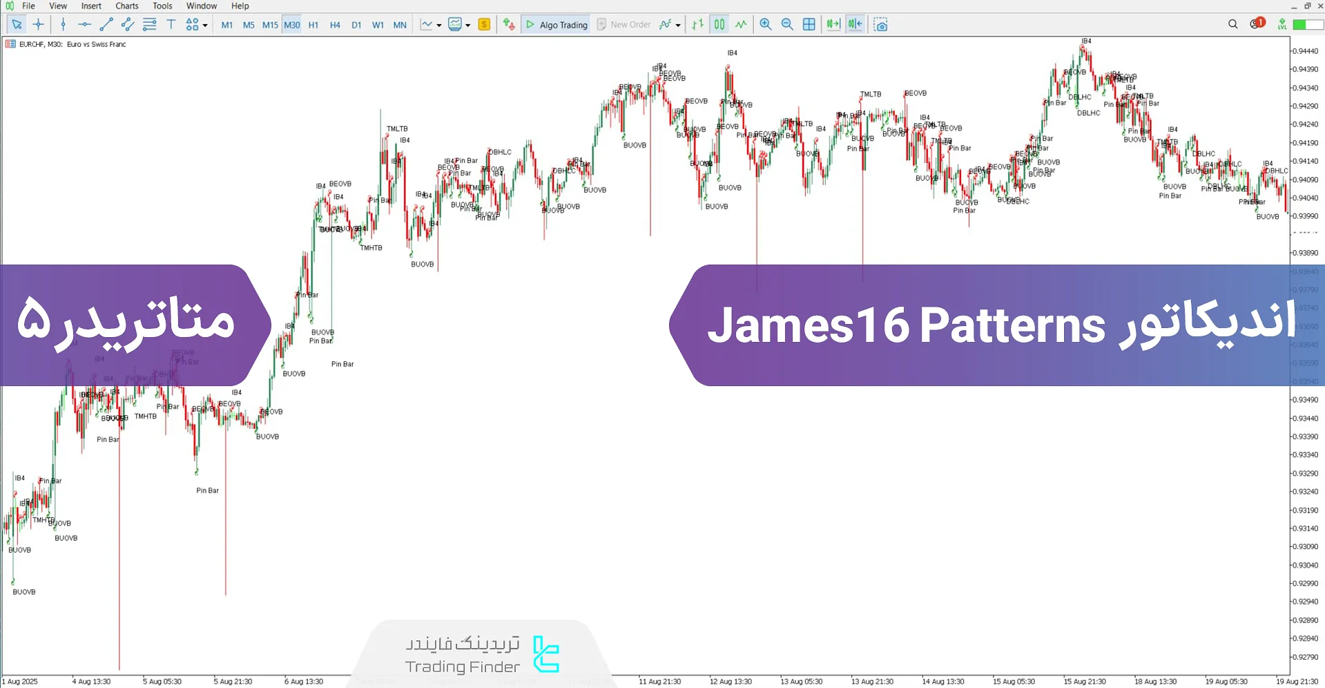
Task: Zoom in on the chart
Action: click(x=765, y=24)
